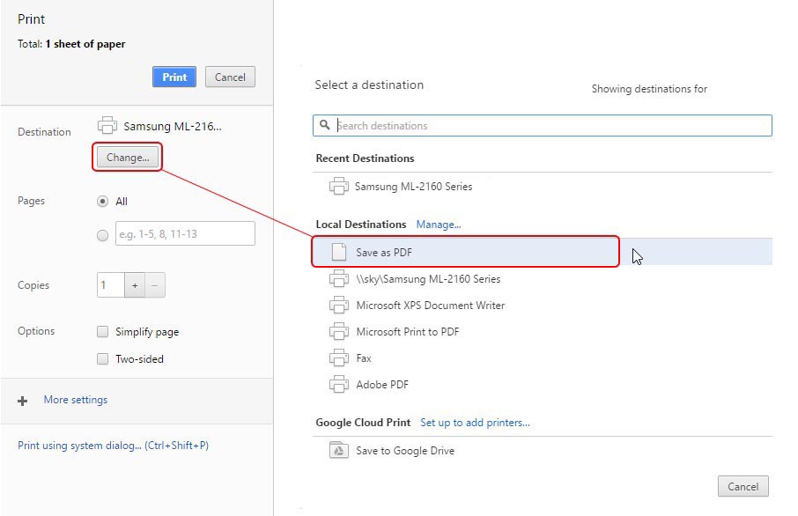The image size is (798, 516).
Task: Choose the \\sky\Samsung ML-2160 Series destination
Action: (428, 279)
